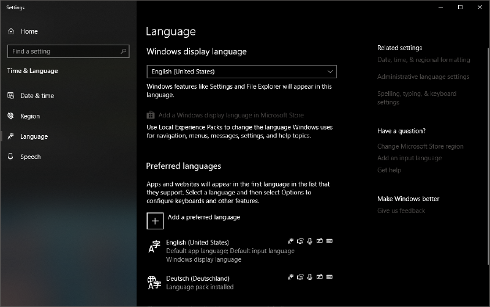
Task: Click the Microsoft Store bag icon
Action: [x=151, y=115]
